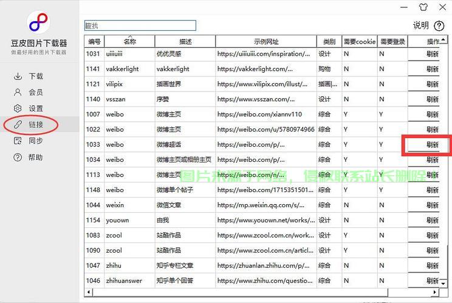Screen dimensions: 452x303
Task: Click the download arrow icon beside 下载
Action: pos(18,76)
